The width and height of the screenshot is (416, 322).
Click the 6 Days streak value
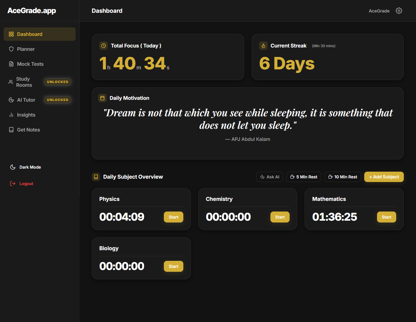point(287,64)
